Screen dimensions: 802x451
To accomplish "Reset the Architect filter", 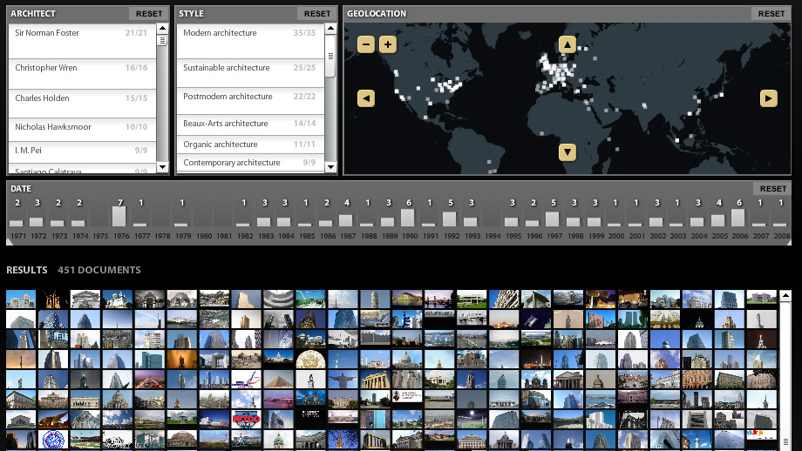I will [x=149, y=14].
